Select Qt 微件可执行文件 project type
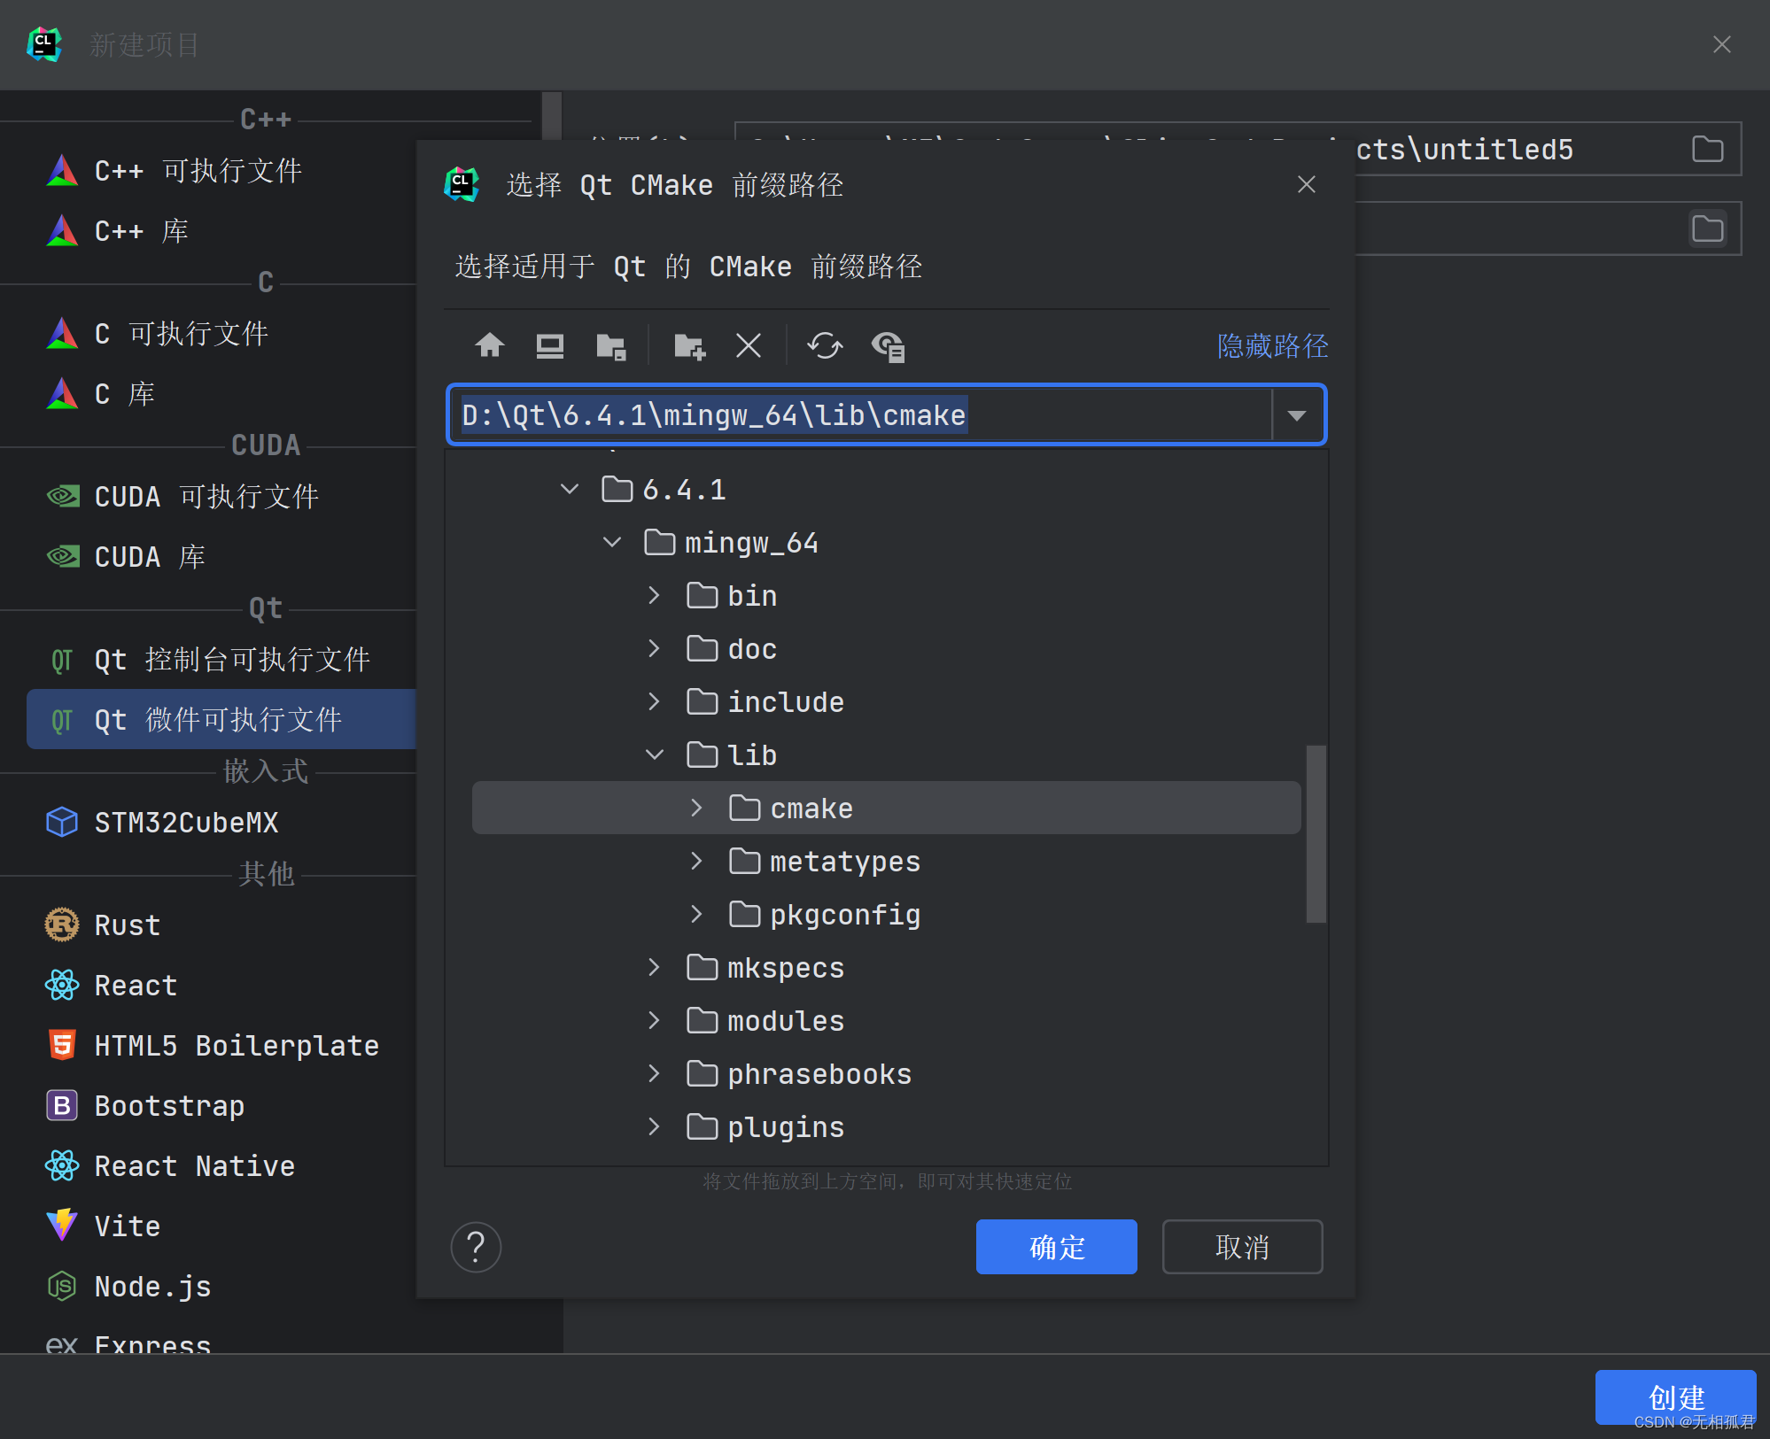 pyautogui.click(x=221, y=719)
